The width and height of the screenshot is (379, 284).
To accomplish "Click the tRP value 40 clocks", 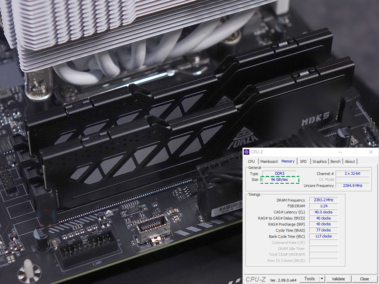I will pyautogui.click(x=323, y=224).
